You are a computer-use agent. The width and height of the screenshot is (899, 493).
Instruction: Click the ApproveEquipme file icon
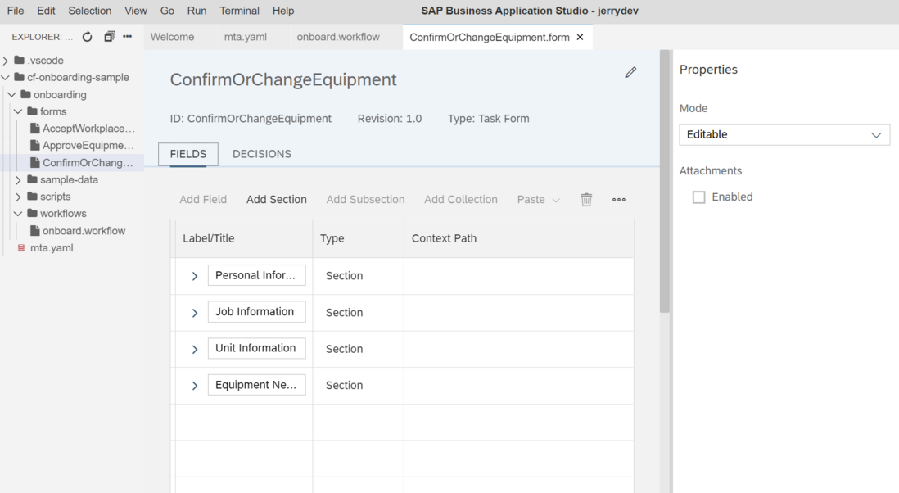[x=35, y=145]
